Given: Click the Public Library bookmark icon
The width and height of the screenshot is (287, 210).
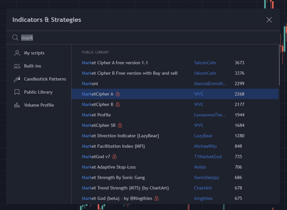Looking at the screenshot, I should [17, 92].
